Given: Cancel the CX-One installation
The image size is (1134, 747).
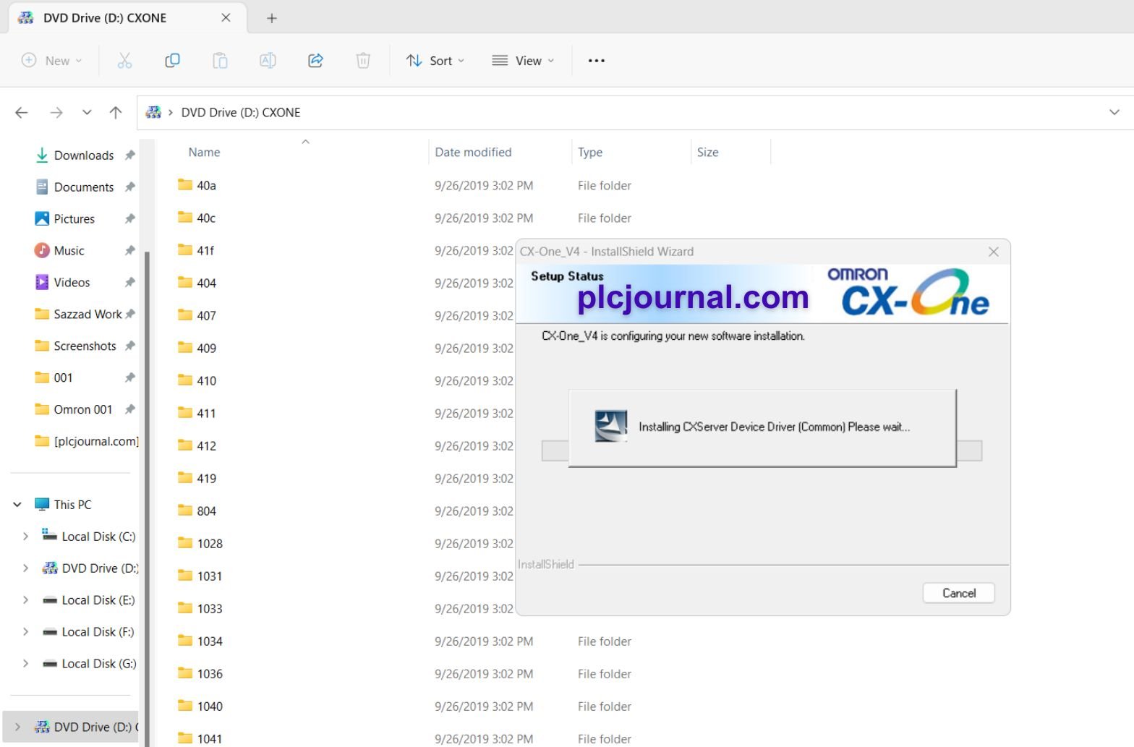Looking at the screenshot, I should tap(958, 593).
